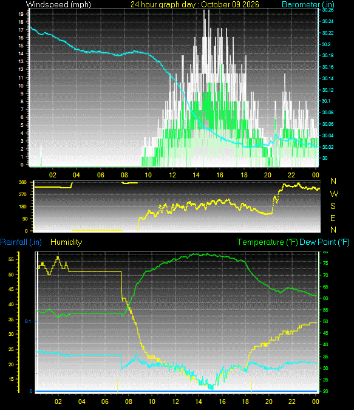
Task: Click the E compass letter
Action: [333, 218]
